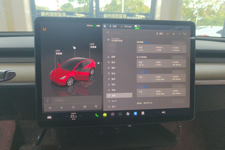Tap lock icon in top status bar

105,26
